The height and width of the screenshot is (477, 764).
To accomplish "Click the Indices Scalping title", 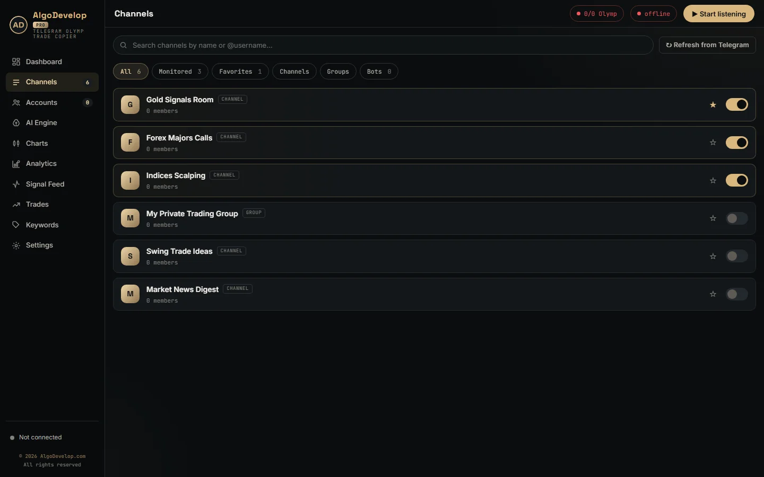I will [x=176, y=175].
